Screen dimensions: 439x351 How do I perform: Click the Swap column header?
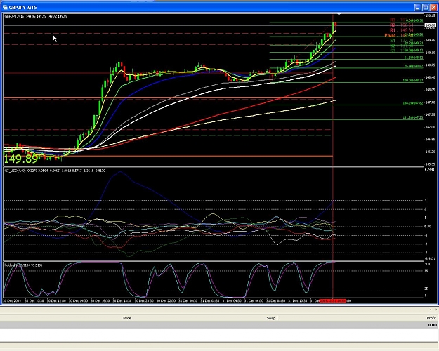tap(271, 318)
